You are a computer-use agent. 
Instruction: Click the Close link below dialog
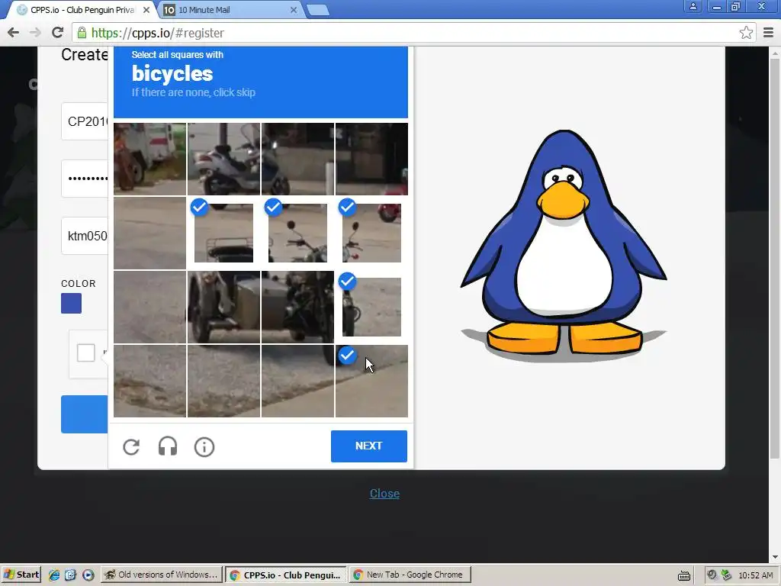[x=384, y=494]
